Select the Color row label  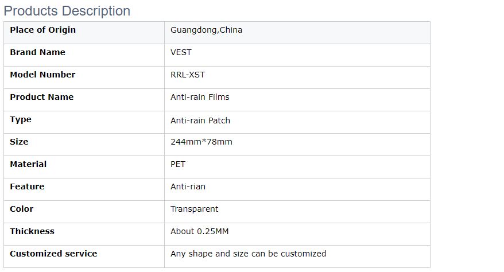pyautogui.click(x=22, y=209)
